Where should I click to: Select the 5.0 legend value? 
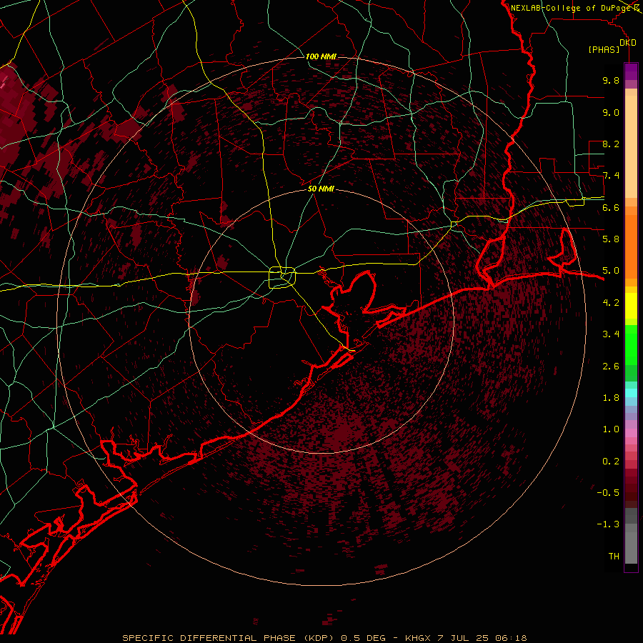pos(611,271)
